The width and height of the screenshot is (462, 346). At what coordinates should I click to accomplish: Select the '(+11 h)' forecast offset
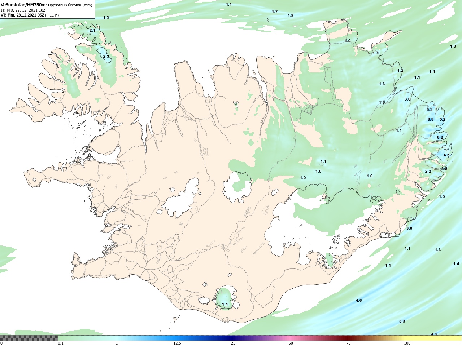(52, 15)
